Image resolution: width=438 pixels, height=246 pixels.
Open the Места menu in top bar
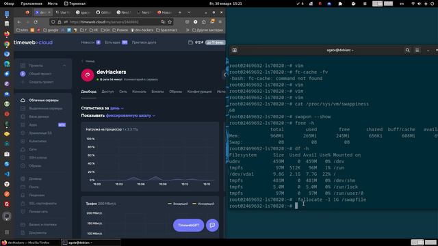52,3
